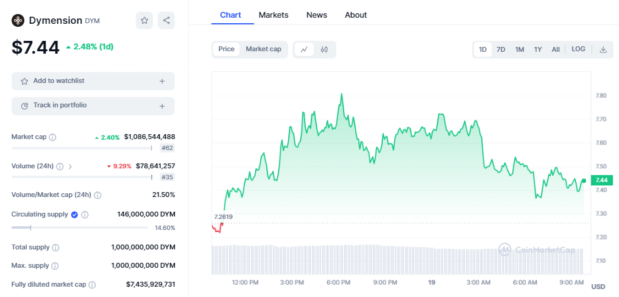619x297 pixels.
Task: Show info icon for Max. supply
Action: (x=55, y=266)
